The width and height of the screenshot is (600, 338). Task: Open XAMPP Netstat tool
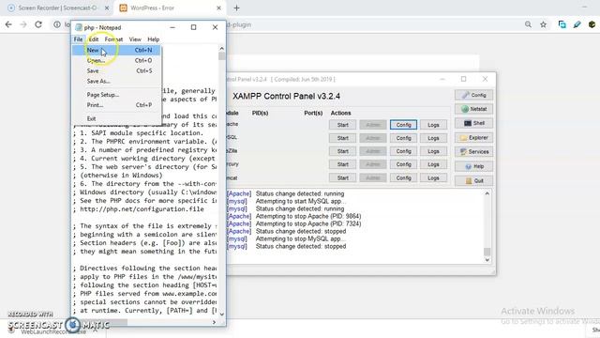tap(473, 109)
